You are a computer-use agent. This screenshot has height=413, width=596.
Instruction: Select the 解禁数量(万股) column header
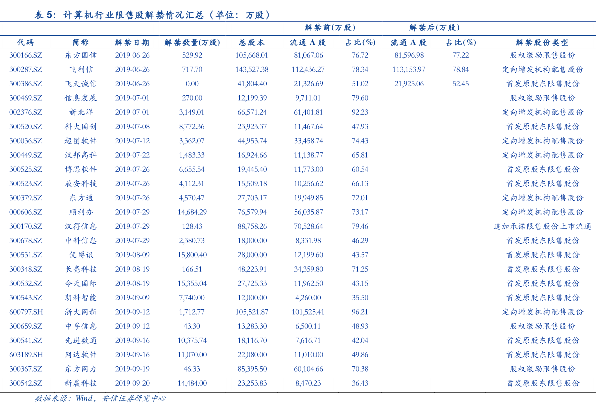(x=192, y=43)
